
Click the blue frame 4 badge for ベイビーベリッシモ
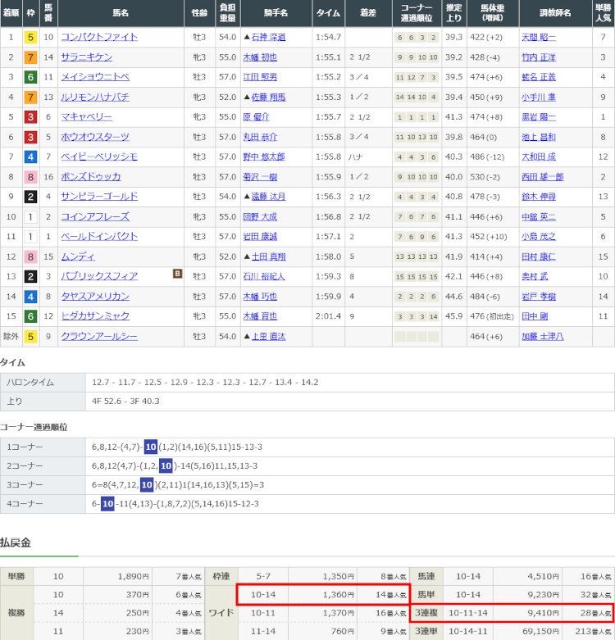[x=30, y=157]
